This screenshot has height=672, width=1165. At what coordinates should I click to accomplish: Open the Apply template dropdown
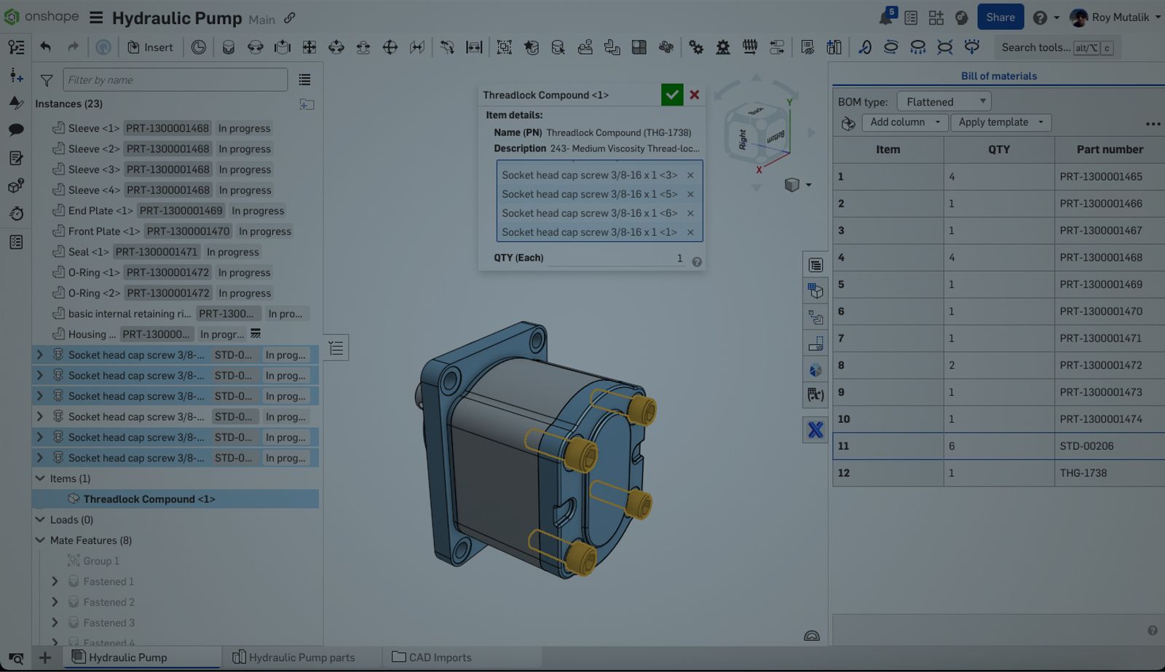pyautogui.click(x=1000, y=122)
